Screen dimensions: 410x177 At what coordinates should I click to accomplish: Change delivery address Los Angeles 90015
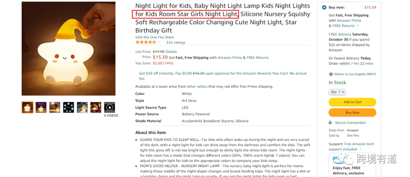click(355, 74)
